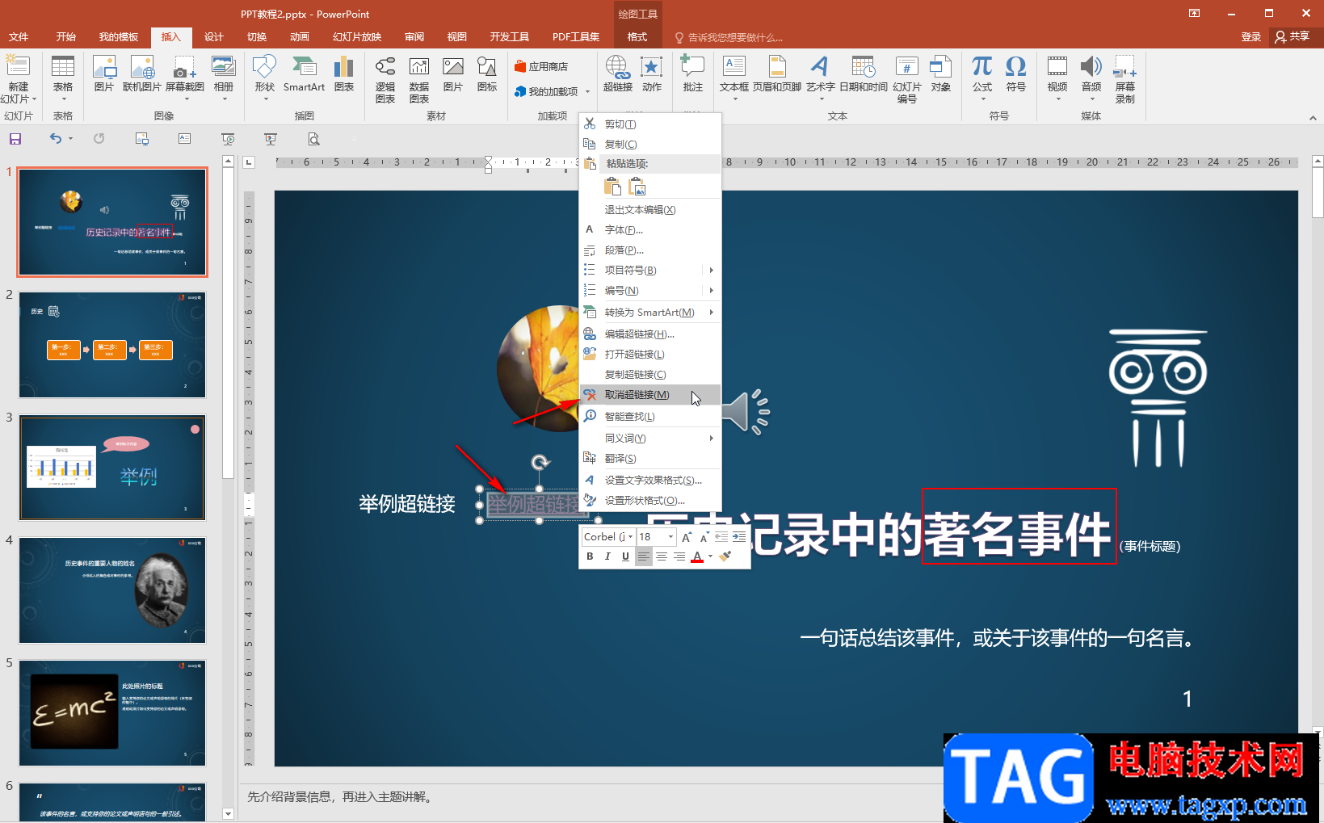Select slide 4 thumbnail with Einstein photo
This screenshot has width=1324, height=823.
pyautogui.click(x=112, y=590)
